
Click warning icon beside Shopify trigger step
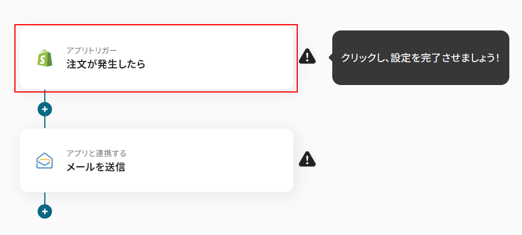click(x=308, y=56)
